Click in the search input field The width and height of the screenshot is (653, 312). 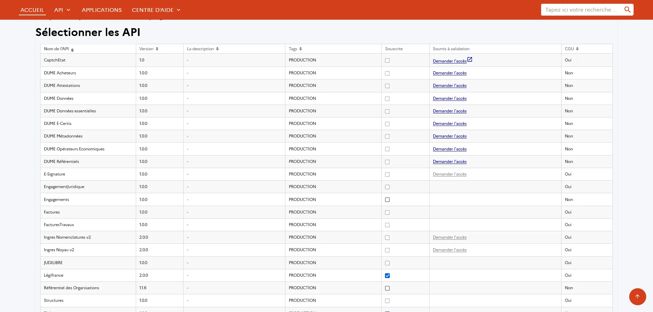click(x=581, y=10)
